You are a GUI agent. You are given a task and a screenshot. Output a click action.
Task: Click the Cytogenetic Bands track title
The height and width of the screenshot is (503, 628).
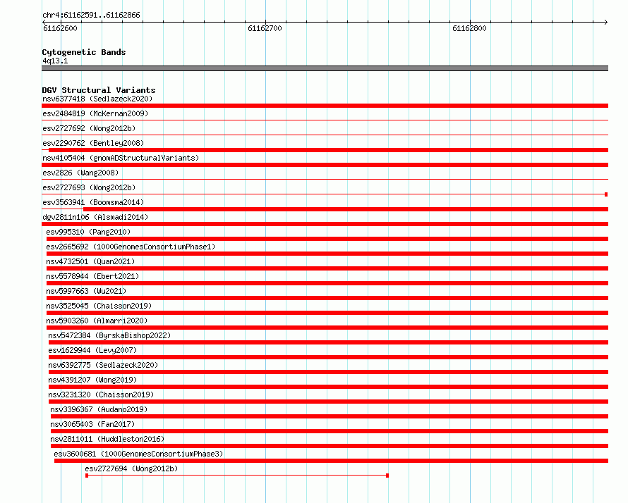click(84, 52)
